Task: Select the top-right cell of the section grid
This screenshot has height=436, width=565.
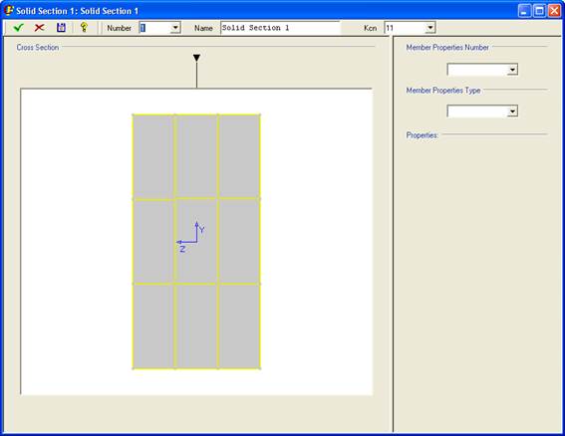Action: [x=239, y=156]
